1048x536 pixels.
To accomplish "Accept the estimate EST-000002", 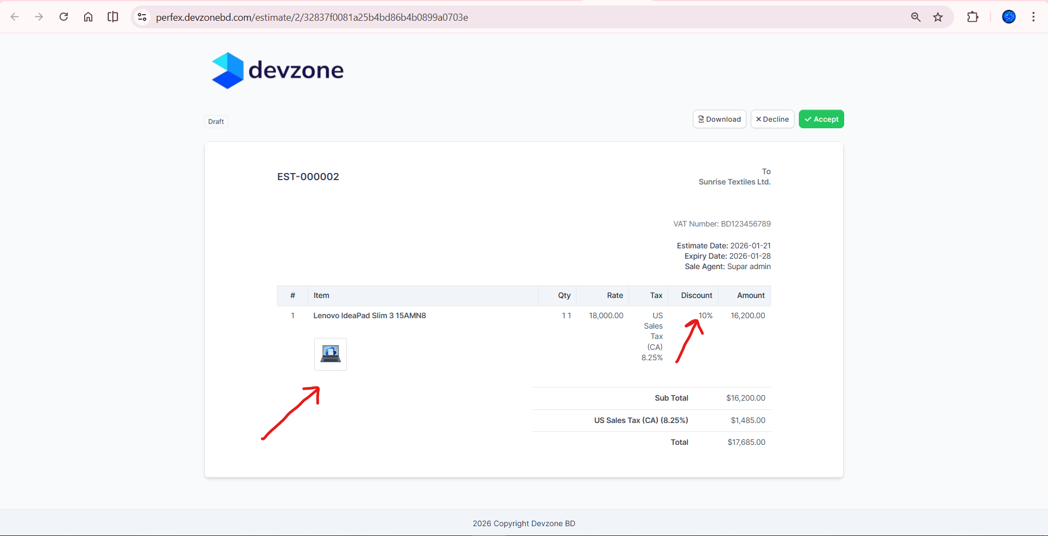I will (821, 119).
